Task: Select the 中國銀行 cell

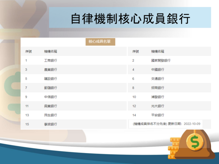Action: [x=158, y=70]
